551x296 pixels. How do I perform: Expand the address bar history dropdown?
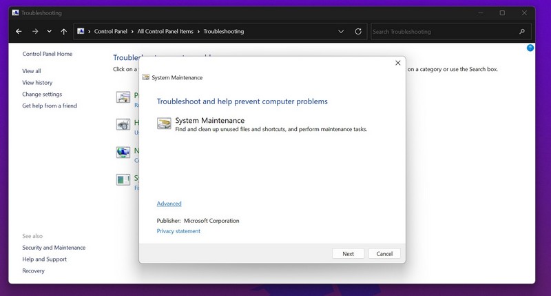pyautogui.click(x=342, y=32)
